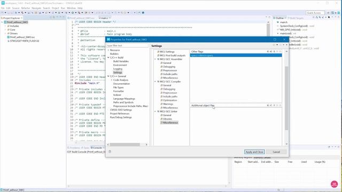Delete the selected Other flags entry

[x=271, y=52]
